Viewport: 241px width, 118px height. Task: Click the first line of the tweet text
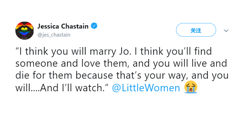tap(114, 52)
